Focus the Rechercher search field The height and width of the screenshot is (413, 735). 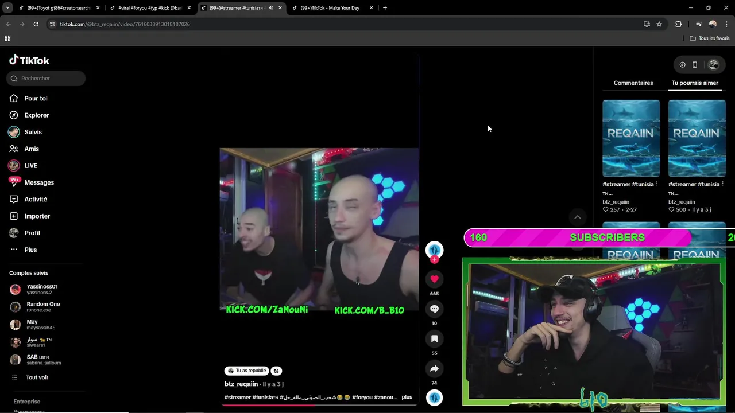(46, 78)
